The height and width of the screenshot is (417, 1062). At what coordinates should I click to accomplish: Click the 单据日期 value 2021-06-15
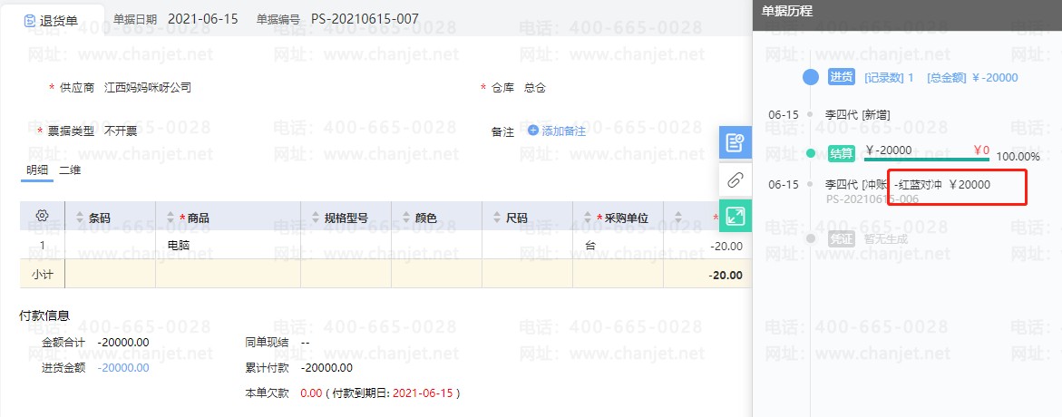pyautogui.click(x=202, y=19)
